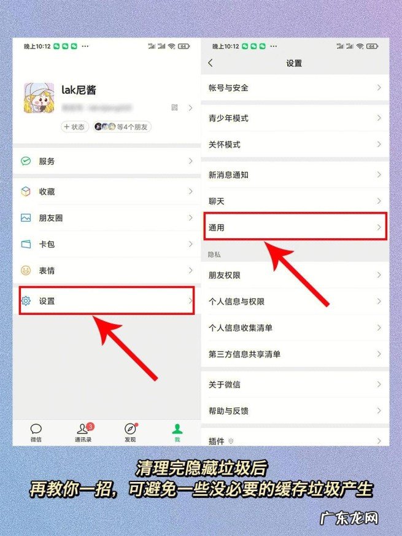Open Favorites via the cube icon
This screenshot has height=536, width=402.
click(26, 192)
